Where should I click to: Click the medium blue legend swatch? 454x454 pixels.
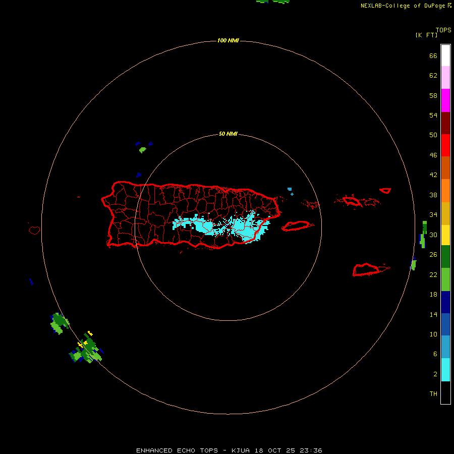(x=445, y=324)
